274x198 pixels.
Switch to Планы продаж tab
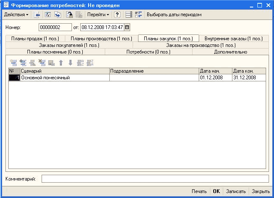tap(35, 39)
